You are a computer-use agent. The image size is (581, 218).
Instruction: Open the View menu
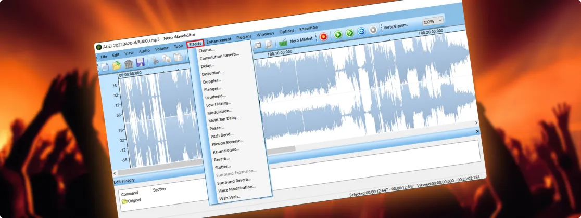pos(129,53)
